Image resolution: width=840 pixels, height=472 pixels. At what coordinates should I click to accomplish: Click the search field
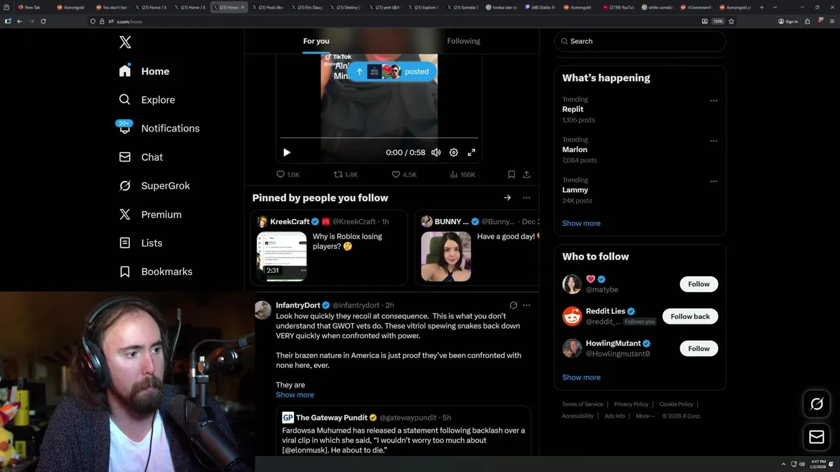pos(640,41)
